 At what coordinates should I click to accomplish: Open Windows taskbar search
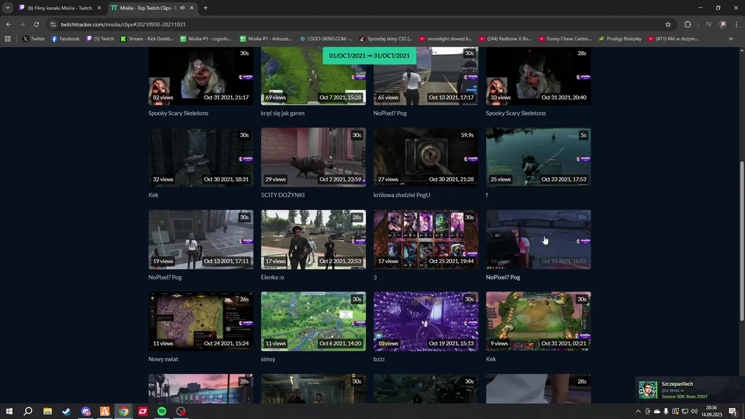point(28,411)
